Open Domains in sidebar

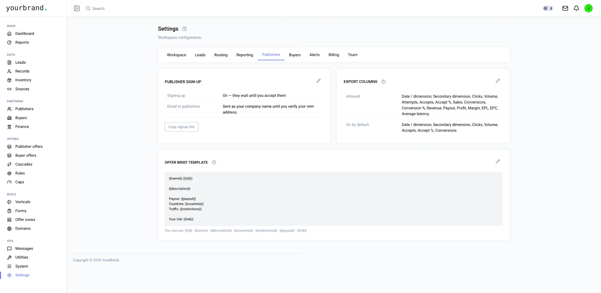(23, 229)
